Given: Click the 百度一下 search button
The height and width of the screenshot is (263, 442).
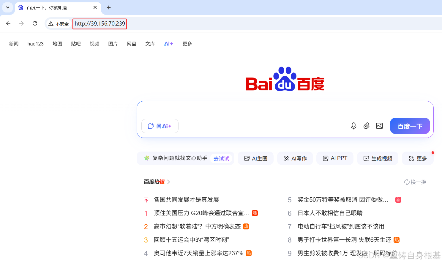Looking at the screenshot, I should click(410, 126).
